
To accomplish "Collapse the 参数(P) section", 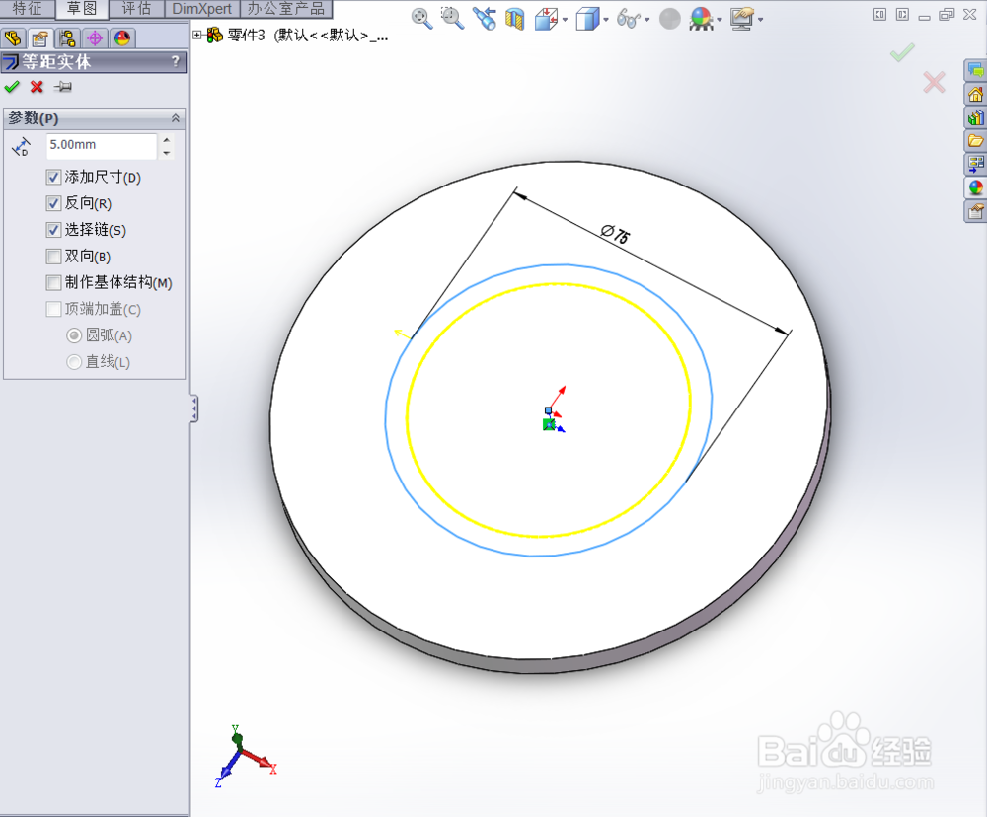I will pyautogui.click(x=176, y=118).
